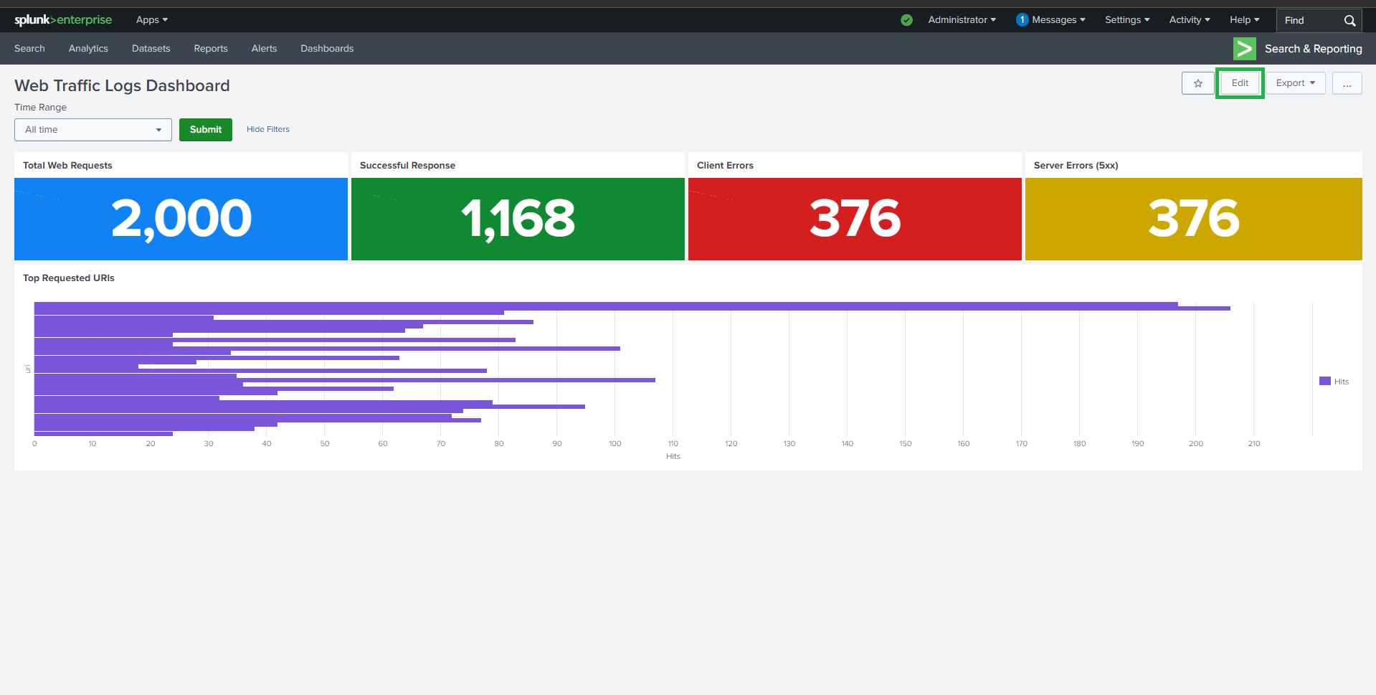Click the Messages count badge
The width and height of the screenshot is (1376, 695).
point(1022,20)
